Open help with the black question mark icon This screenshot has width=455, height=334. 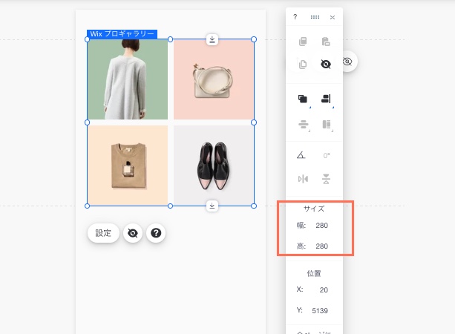click(x=156, y=233)
